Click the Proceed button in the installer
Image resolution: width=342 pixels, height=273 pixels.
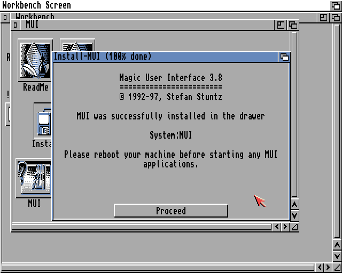tap(171, 211)
